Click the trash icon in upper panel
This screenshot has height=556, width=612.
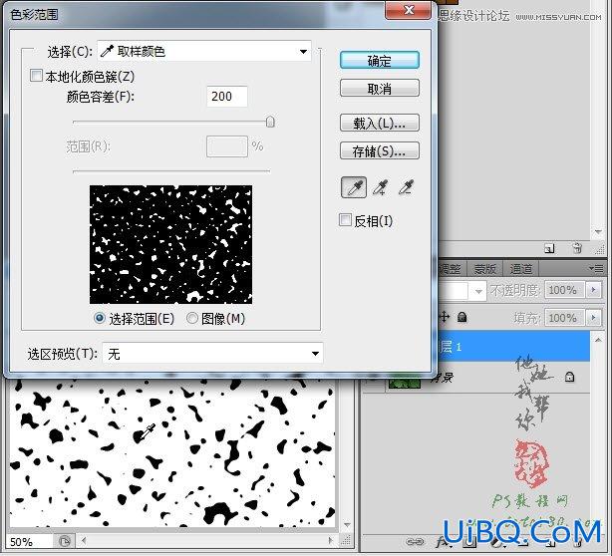click(x=577, y=248)
